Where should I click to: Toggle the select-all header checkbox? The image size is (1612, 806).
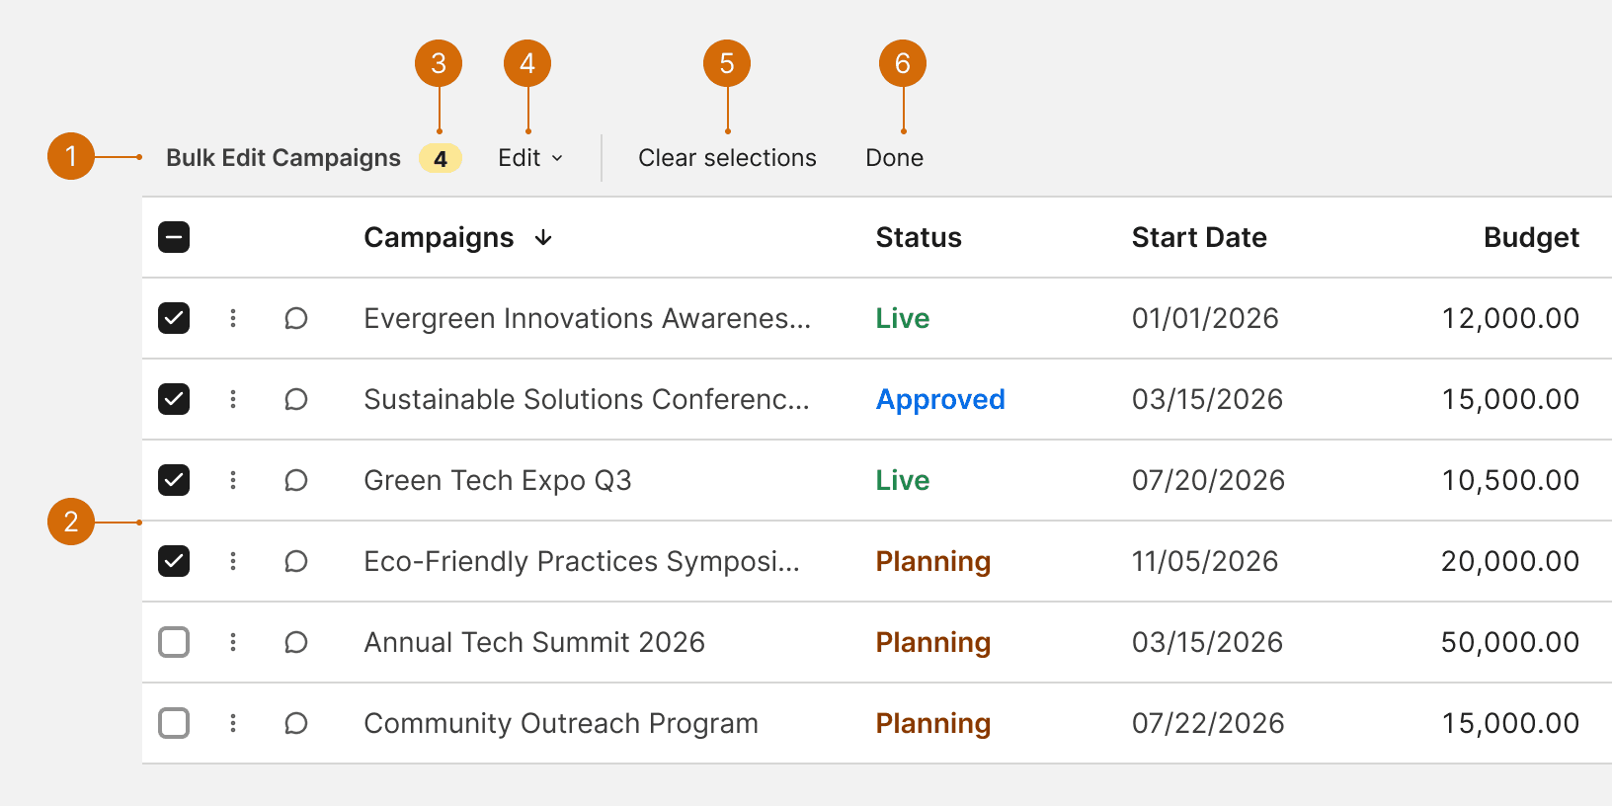(x=174, y=237)
